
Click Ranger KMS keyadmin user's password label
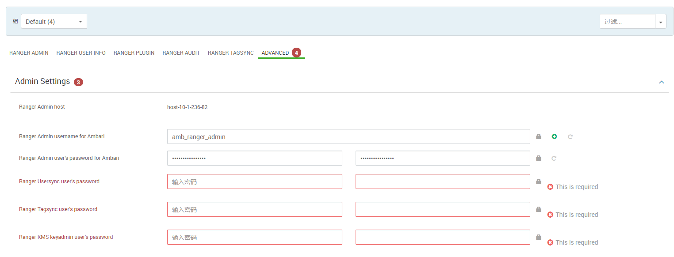pyautogui.click(x=66, y=237)
